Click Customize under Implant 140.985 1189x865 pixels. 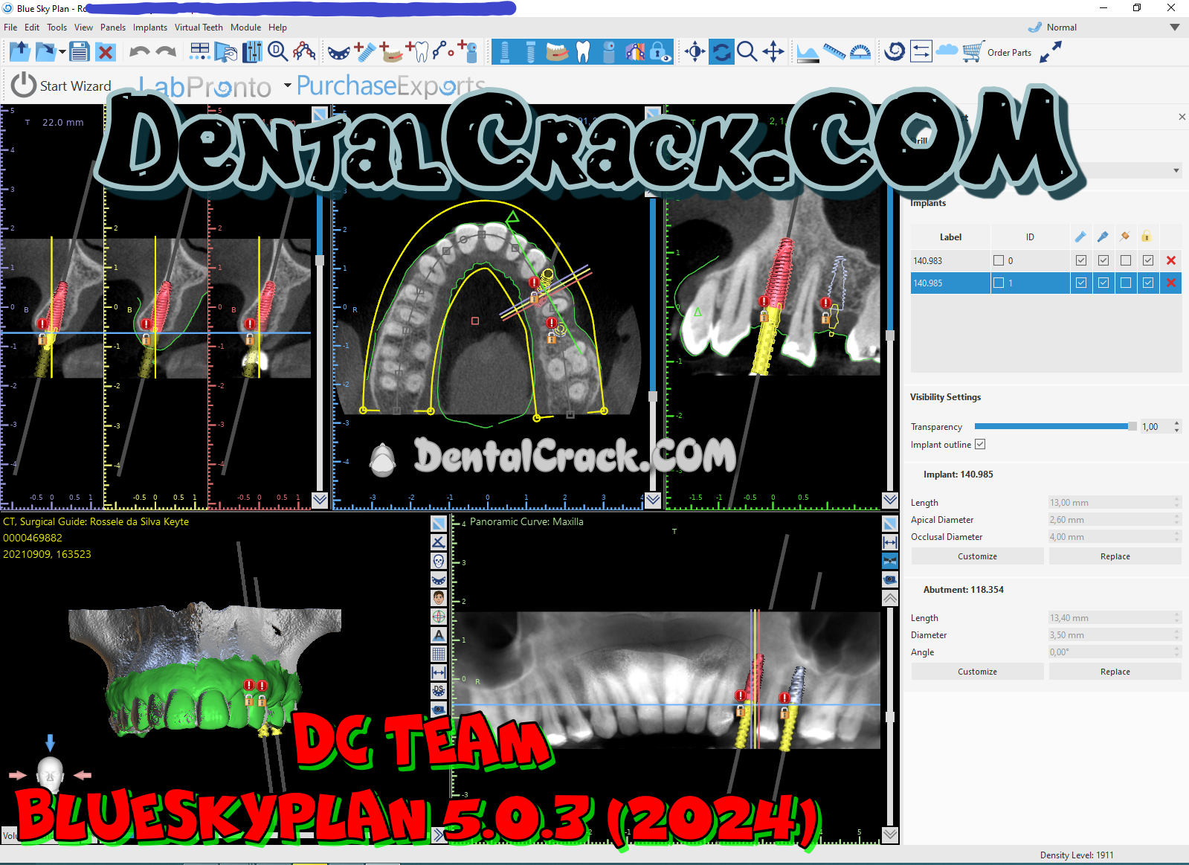[977, 556]
